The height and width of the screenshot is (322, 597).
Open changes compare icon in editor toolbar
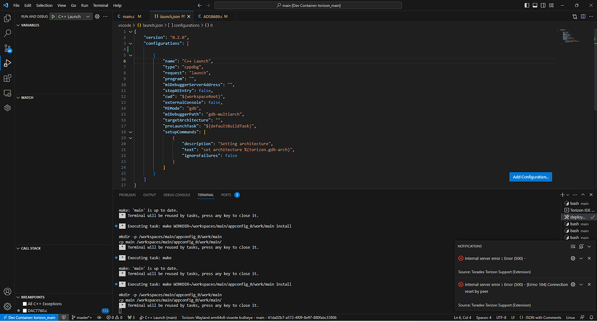coord(575,17)
